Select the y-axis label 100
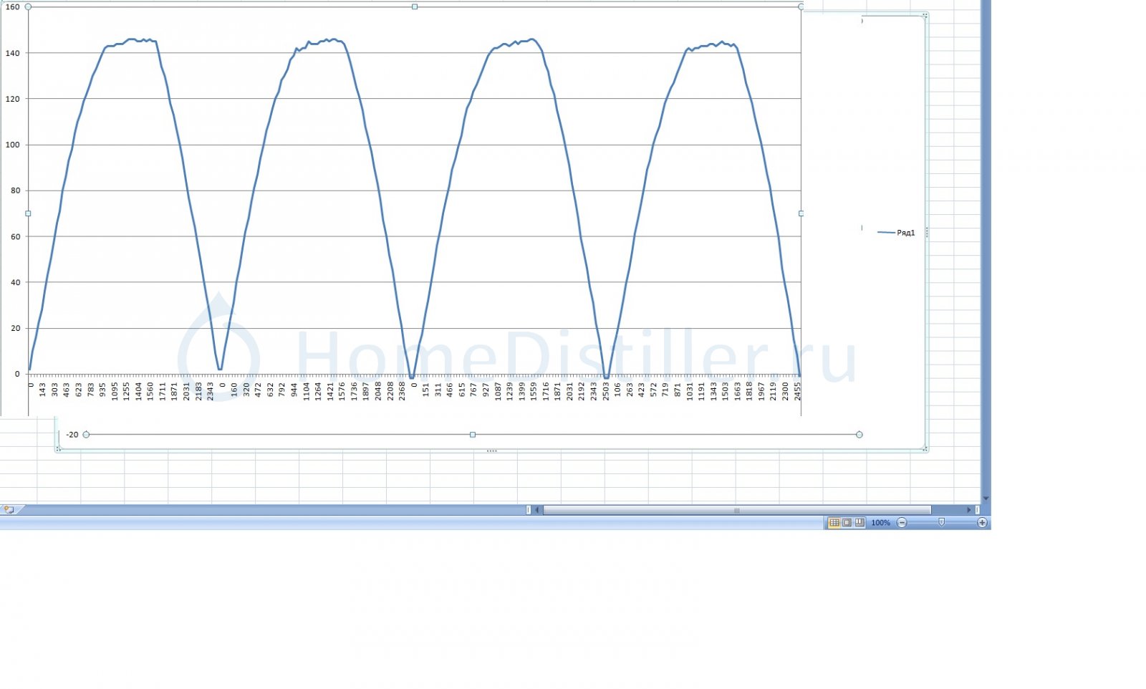This screenshot has height=689, width=1146. pos(13,145)
